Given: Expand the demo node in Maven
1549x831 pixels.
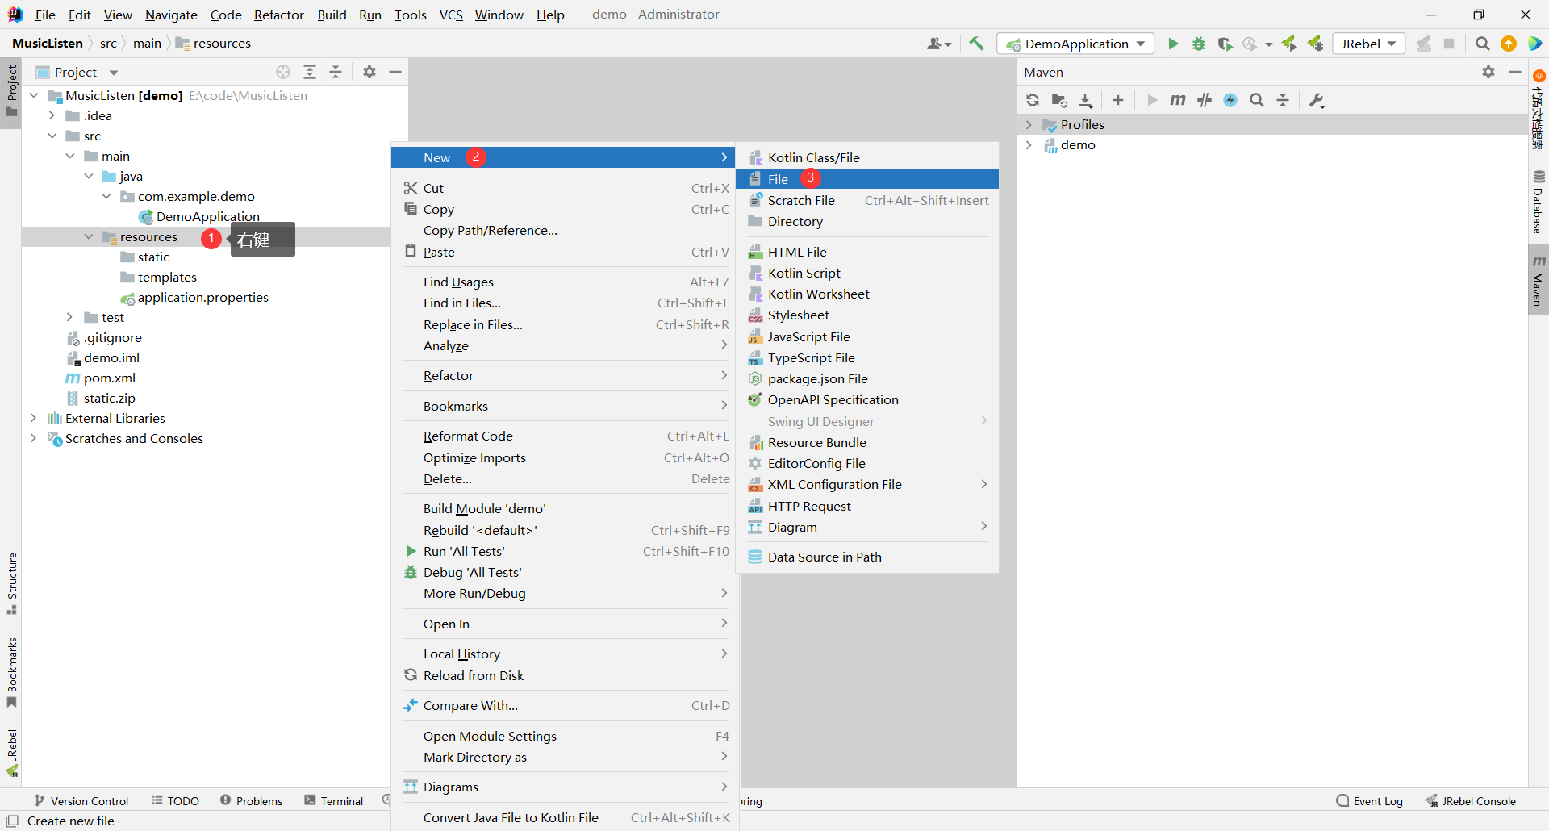Looking at the screenshot, I should [1029, 144].
